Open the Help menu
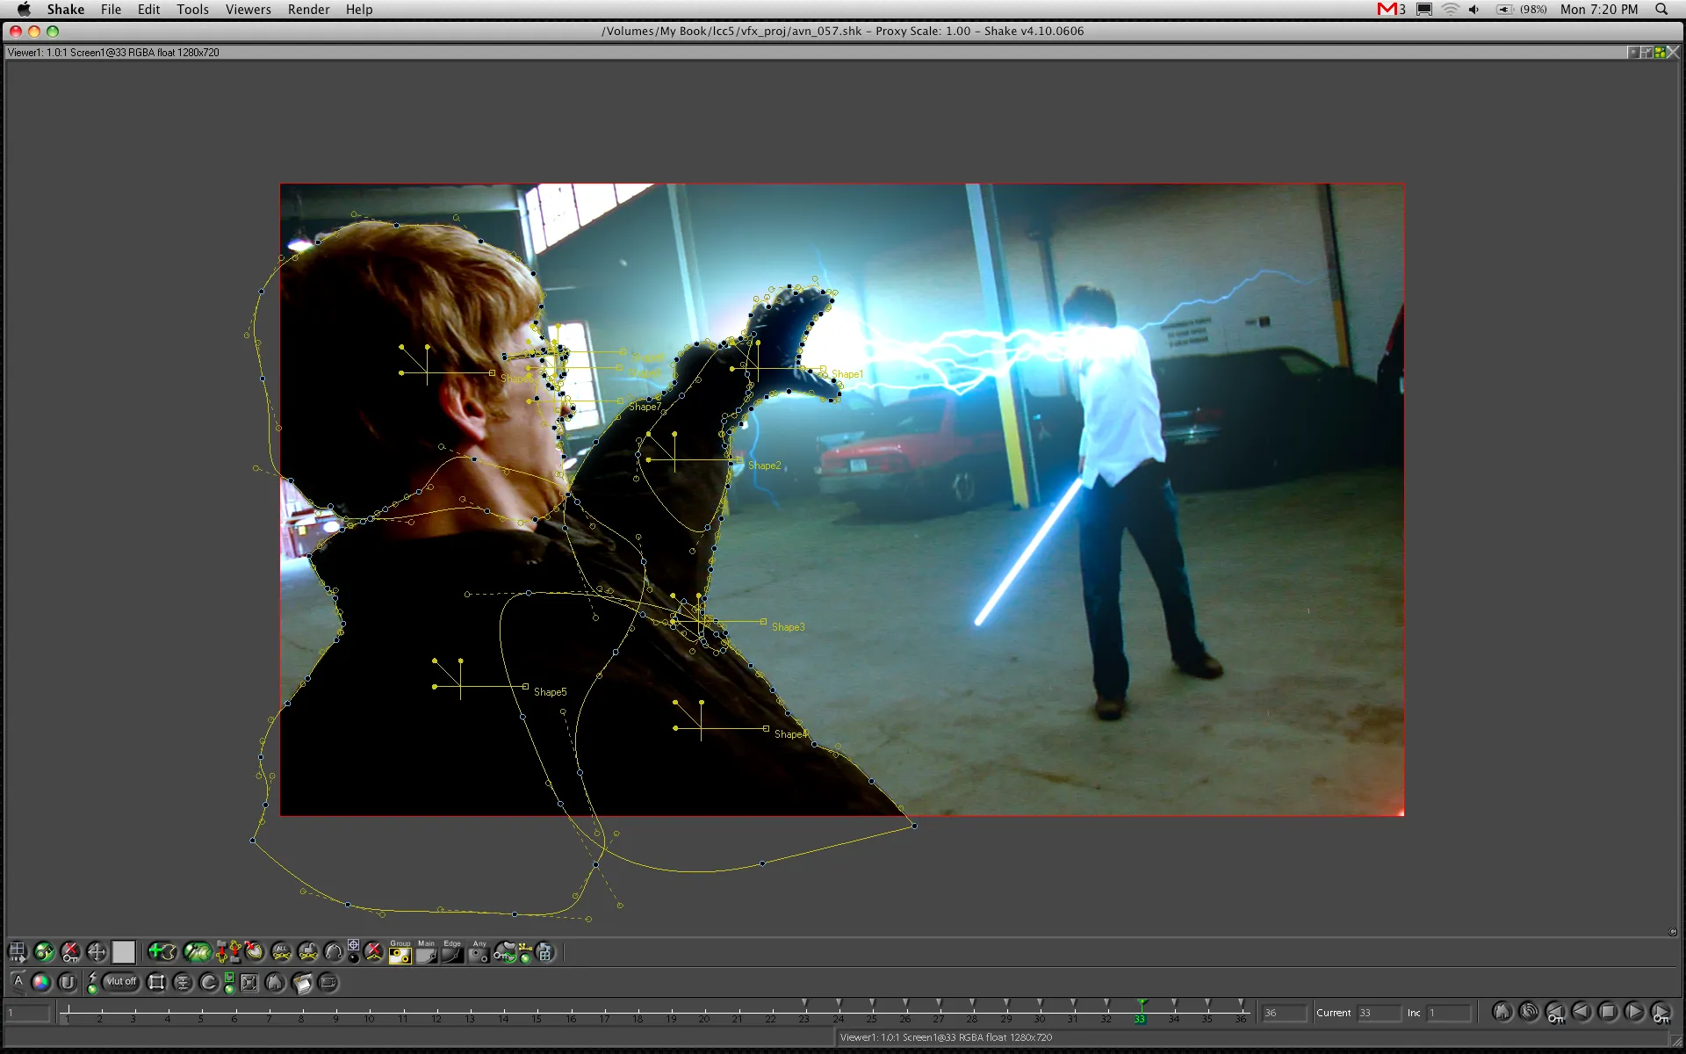Viewport: 1686px width, 1054px height. point(358,10)
